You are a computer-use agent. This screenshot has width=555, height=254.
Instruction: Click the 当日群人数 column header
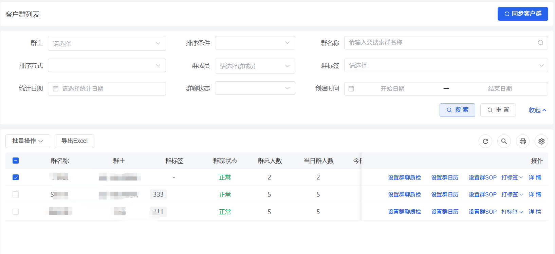(x=318, y=161)
